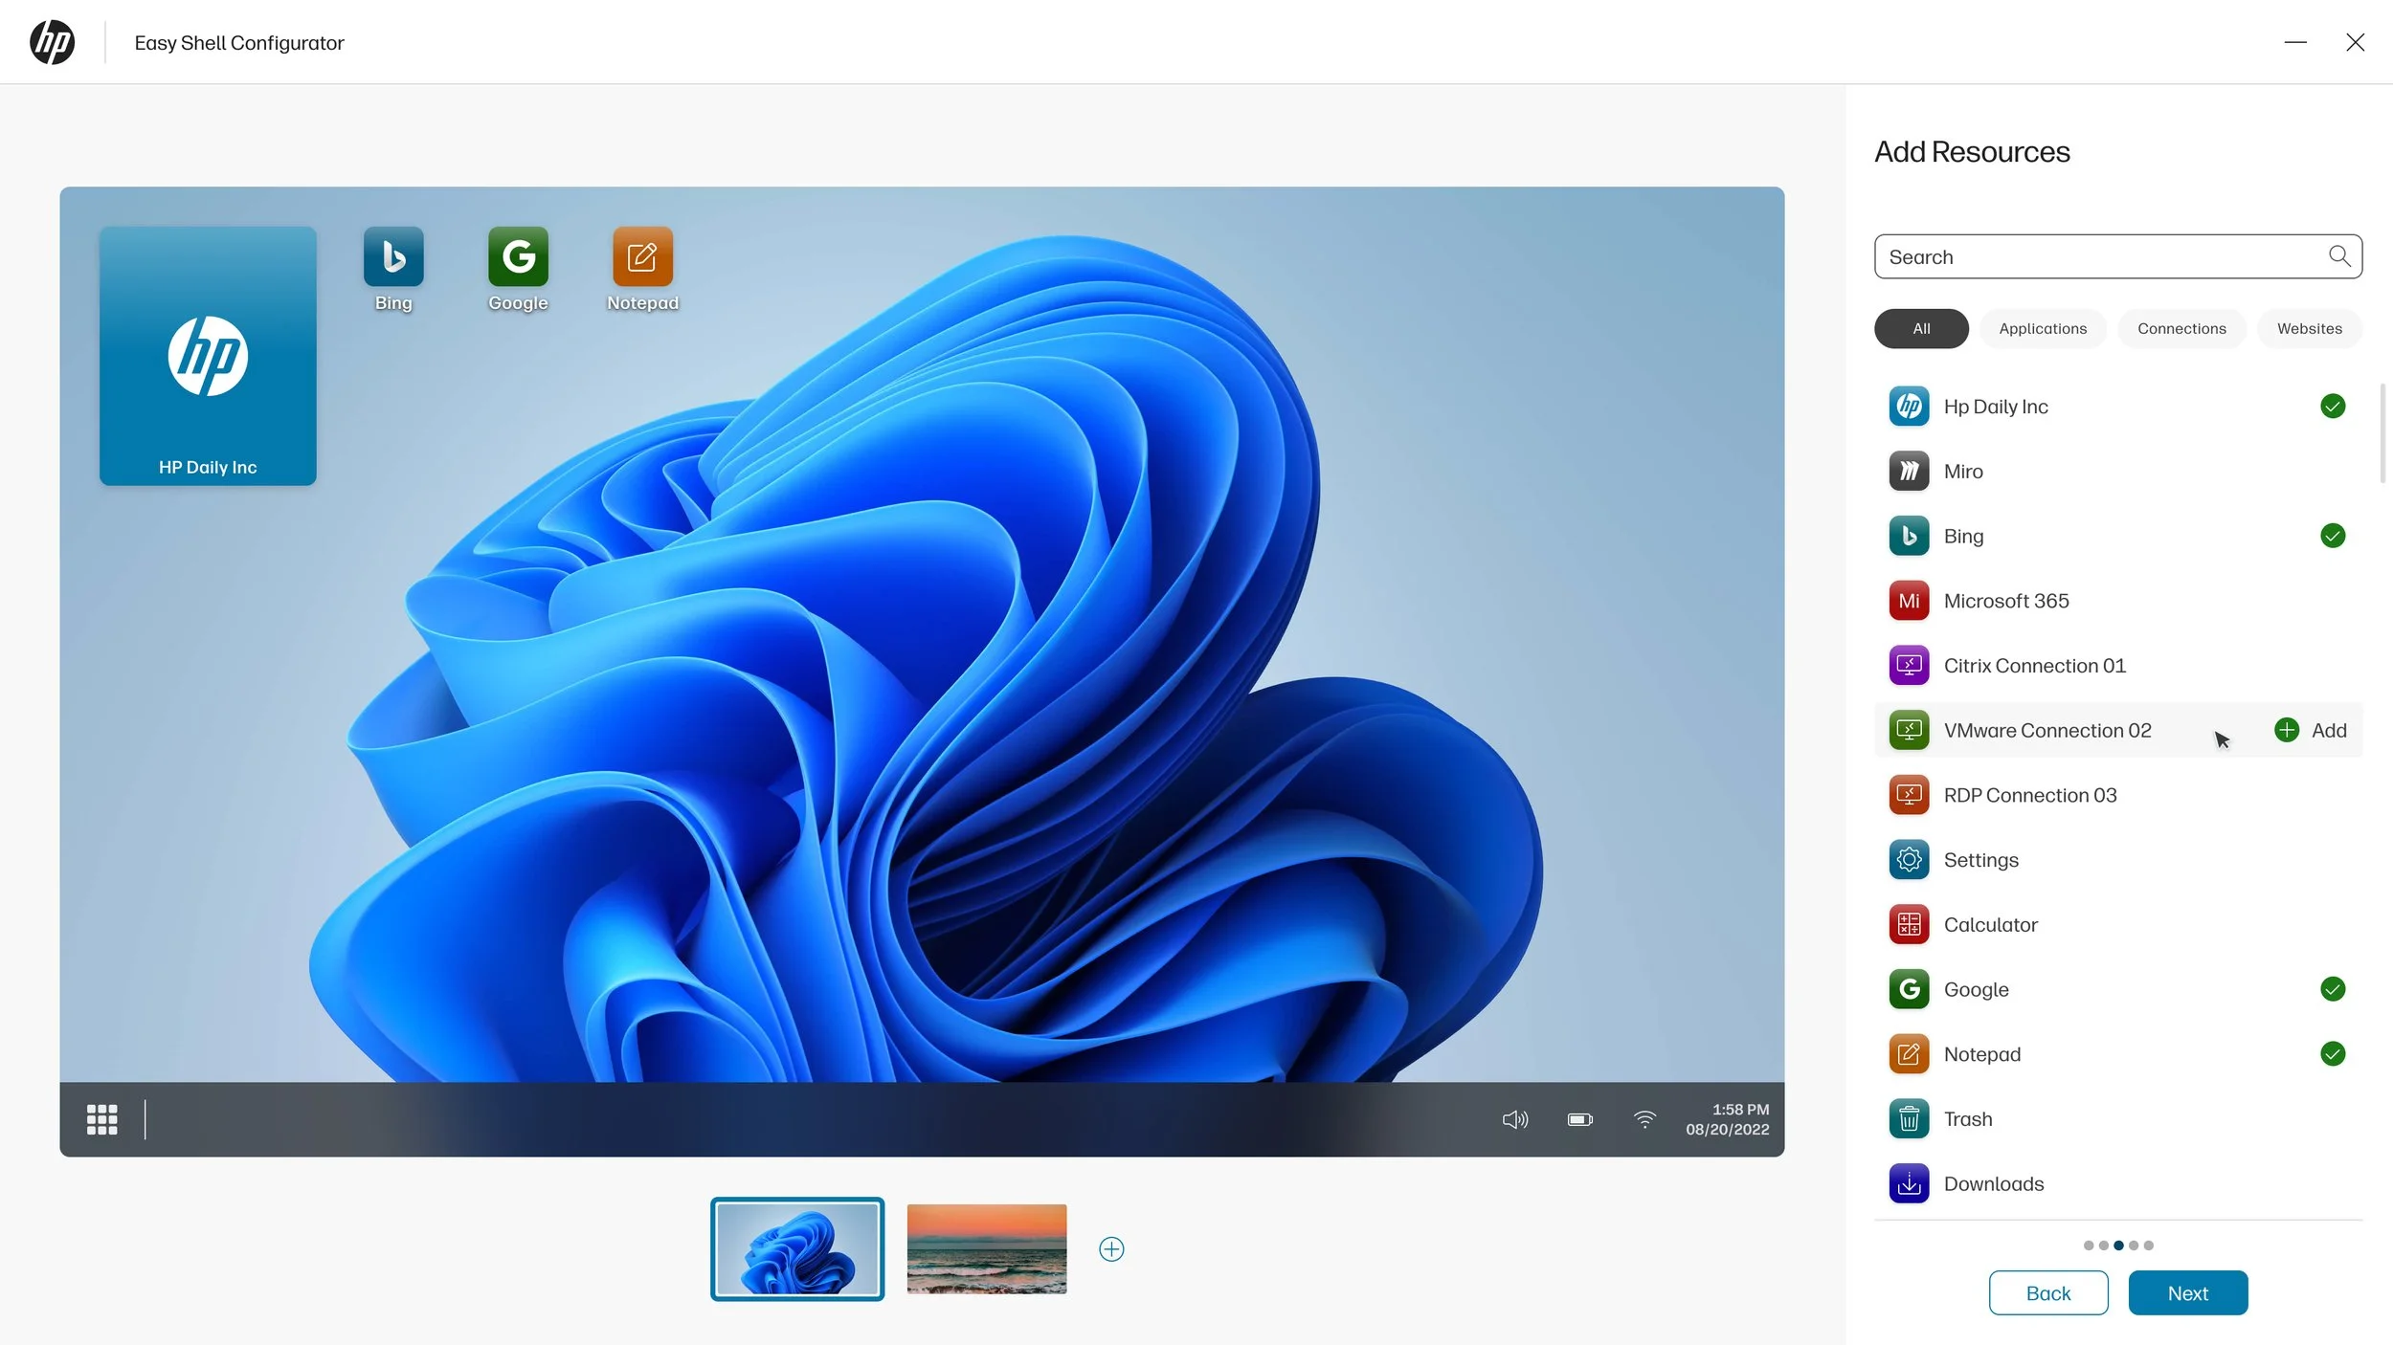2393x1345 pixels.
Task: Add VMware Connection 02 using plus button
Action: [x=2287, y=730]
